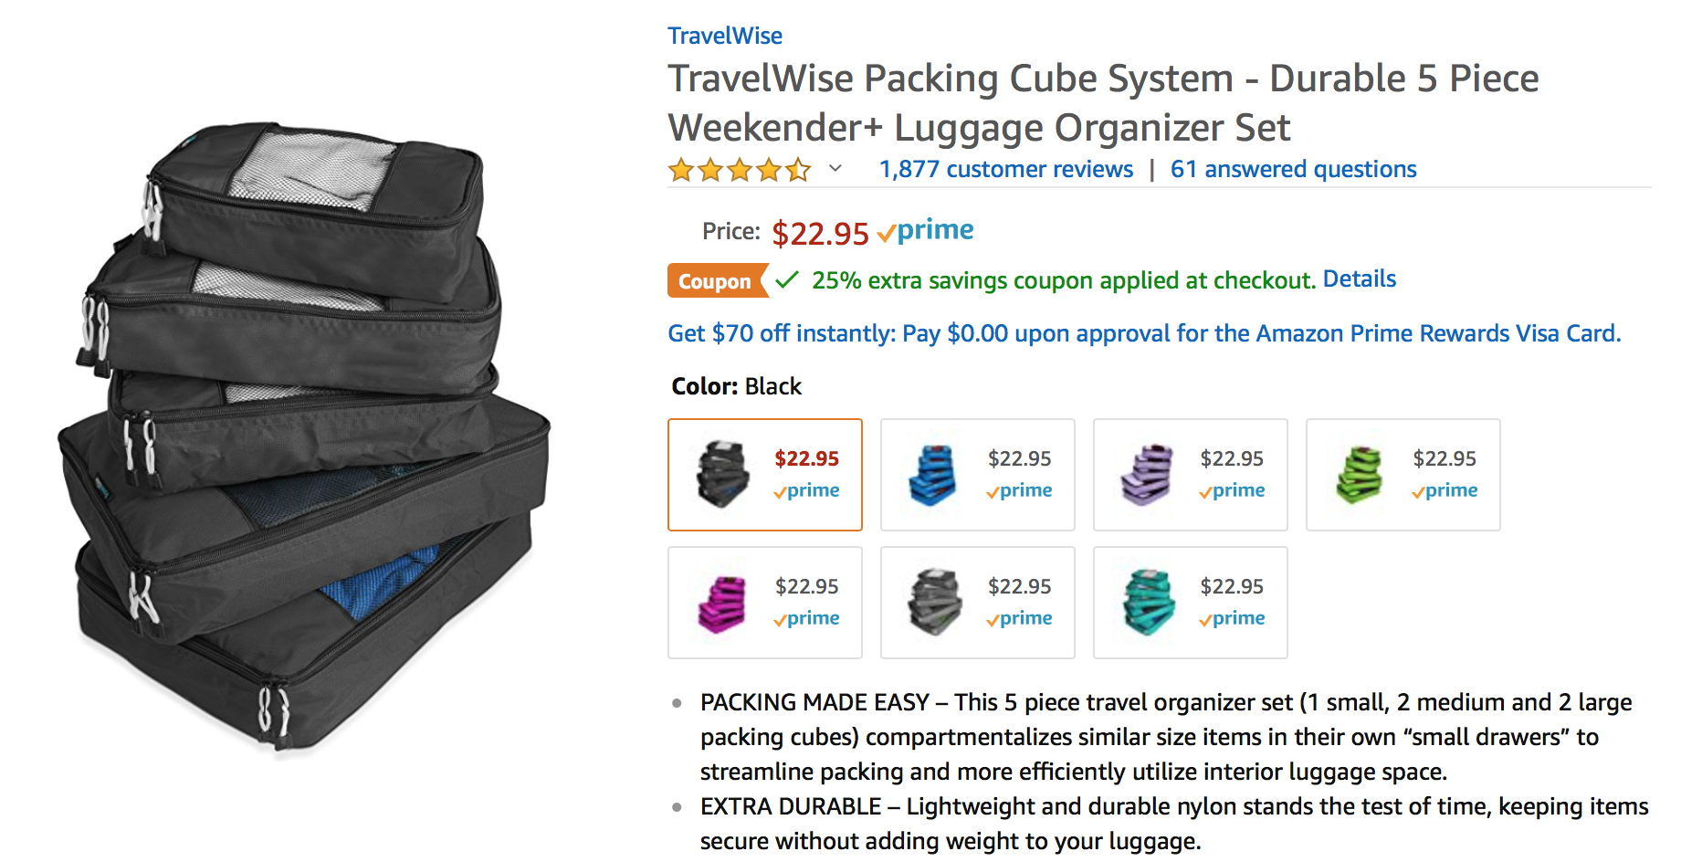Click the prime logo beside the price
The height and width of the screenshot is (862, 1702).
click(x=925, y=230)
